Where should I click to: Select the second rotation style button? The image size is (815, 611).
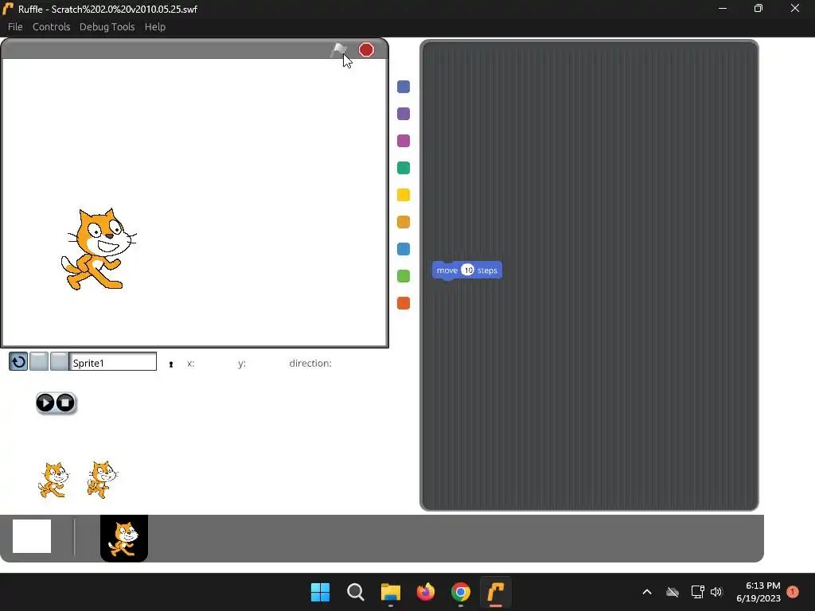click(39, 361)
